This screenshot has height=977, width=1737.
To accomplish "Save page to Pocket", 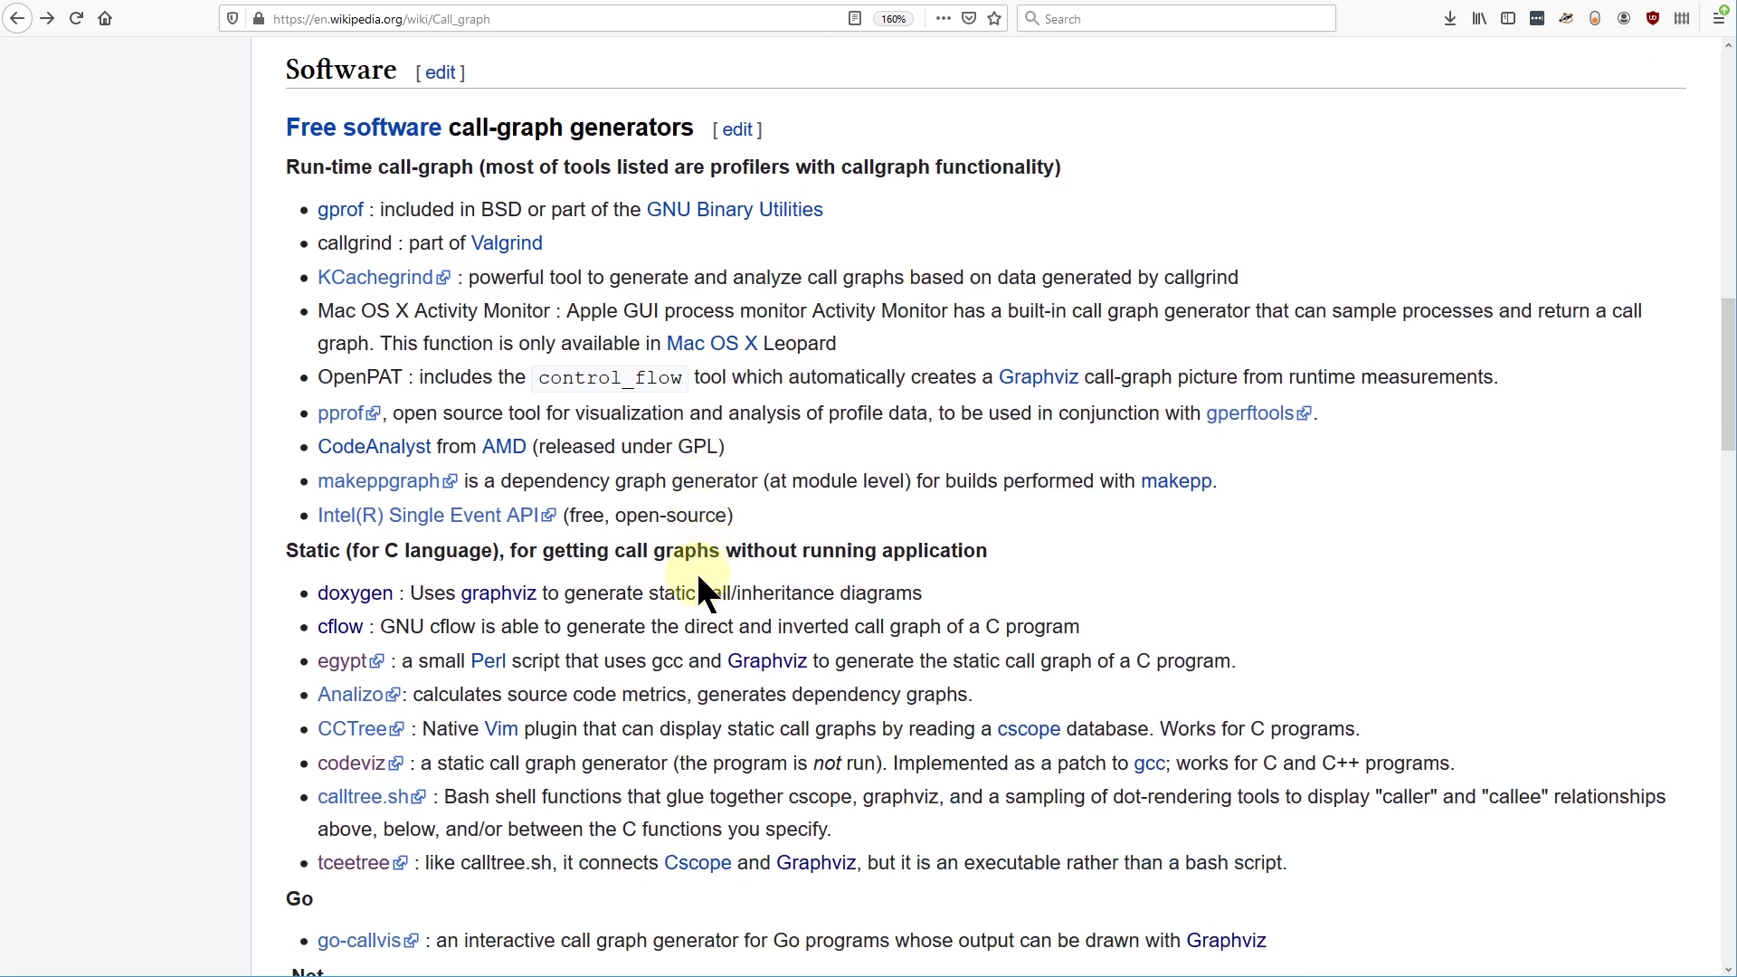I will pos(969,18).
